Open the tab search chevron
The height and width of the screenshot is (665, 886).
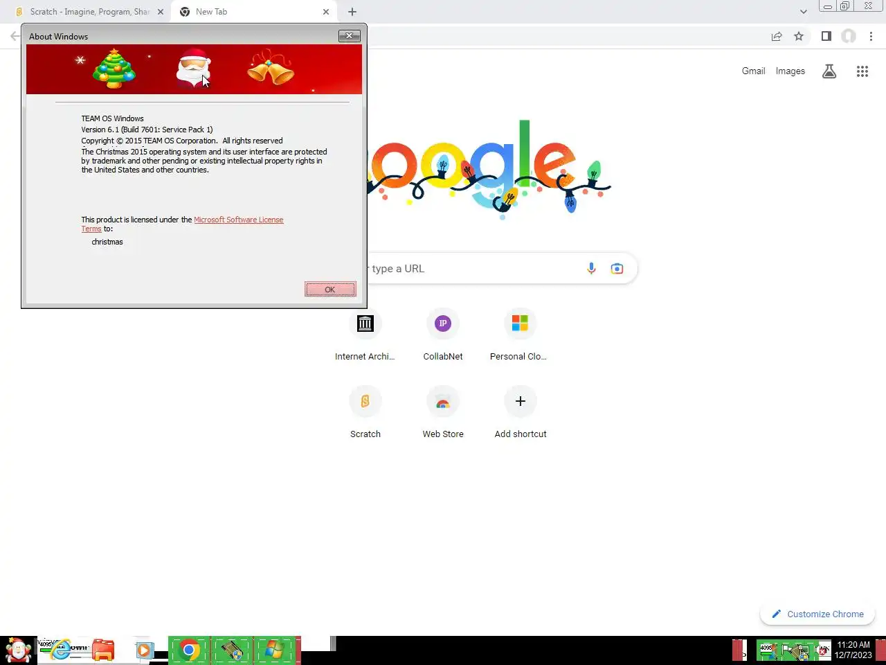[803, 12]
